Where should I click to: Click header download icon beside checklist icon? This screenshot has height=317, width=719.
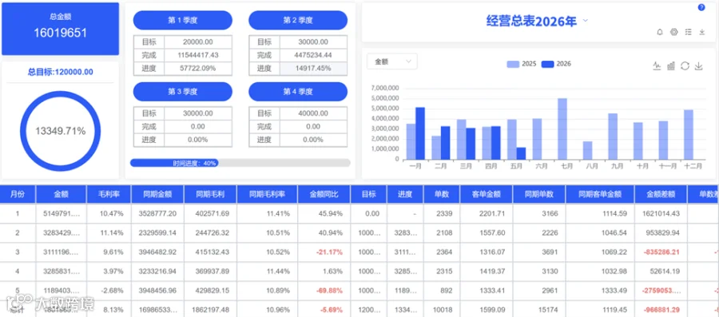coord(701,32)
